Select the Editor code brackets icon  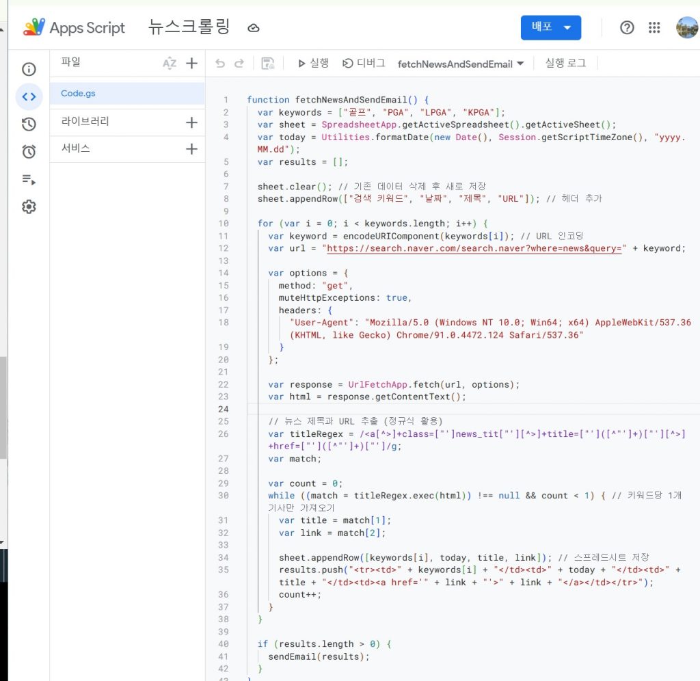coord(29,96)
